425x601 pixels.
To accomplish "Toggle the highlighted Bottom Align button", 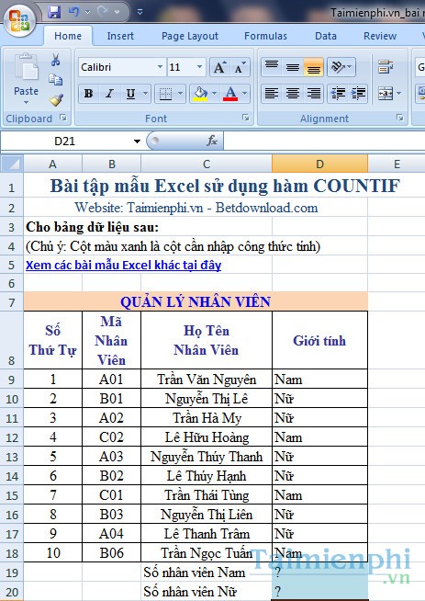I will (314, 67).
